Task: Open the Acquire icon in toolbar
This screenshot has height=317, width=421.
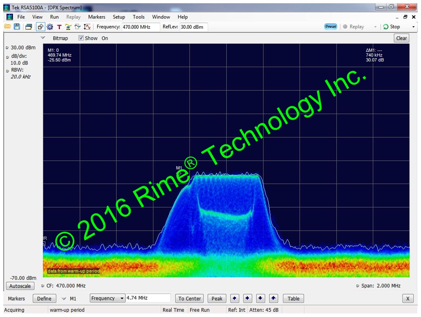Action: pyautogui.click(x=68, y=27)
